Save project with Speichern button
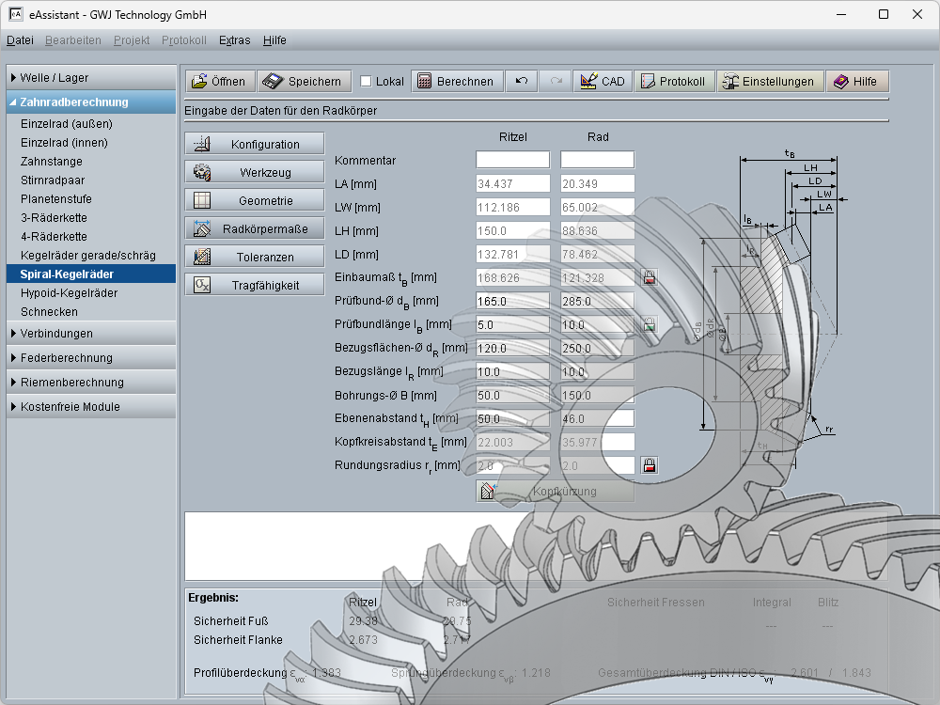The height and width of the screenshot is (705, 940). (305, 82)
